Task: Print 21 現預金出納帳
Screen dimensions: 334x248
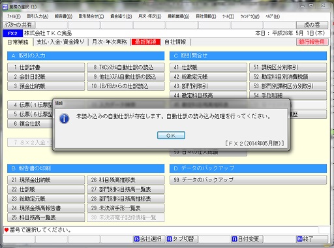Action: point(46,180)
